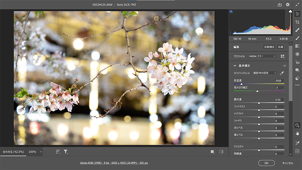Viewport: 302px width, 170px height.
Task: Toggle the highlight clipping warning in histogram
Action: point(290,12)
